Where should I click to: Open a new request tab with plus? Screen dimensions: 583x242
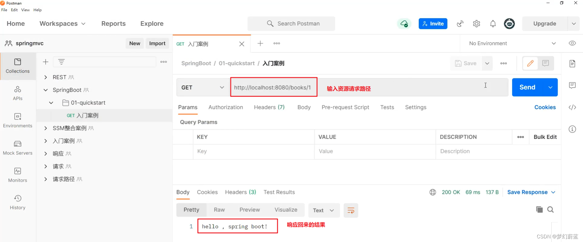point(260,43)
